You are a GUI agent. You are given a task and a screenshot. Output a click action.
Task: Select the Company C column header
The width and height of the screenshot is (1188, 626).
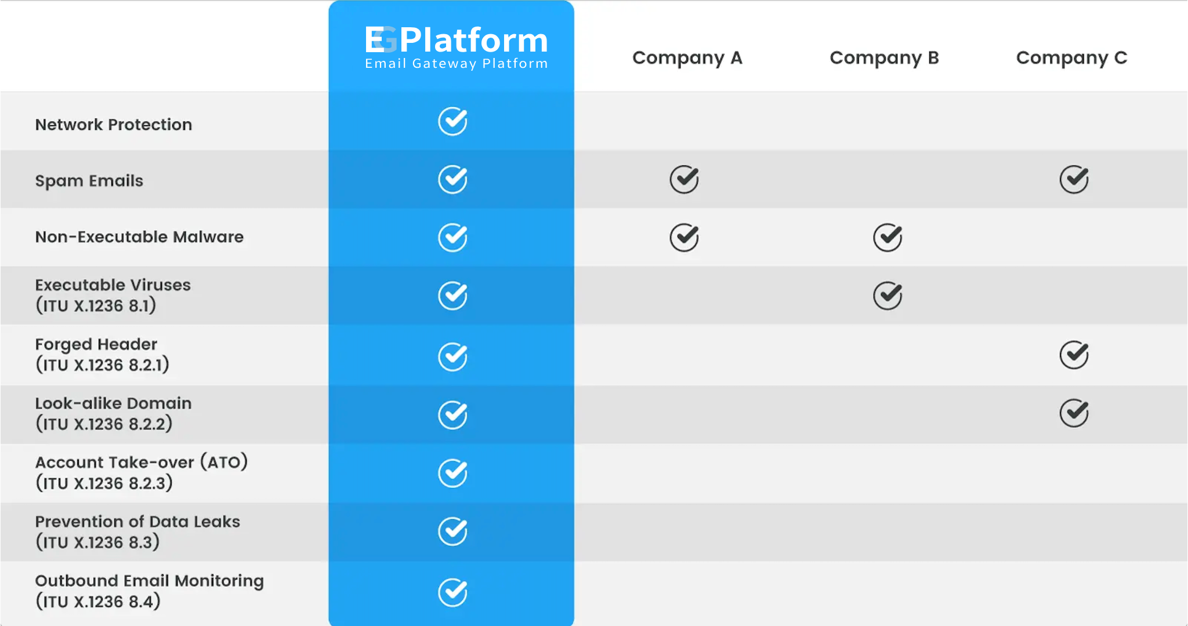coord(1072,58)
